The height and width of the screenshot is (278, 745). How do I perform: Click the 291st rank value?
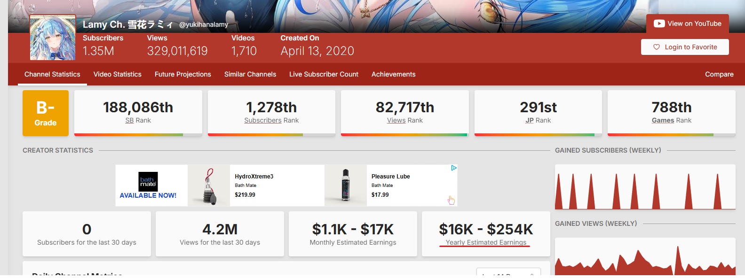538,108
